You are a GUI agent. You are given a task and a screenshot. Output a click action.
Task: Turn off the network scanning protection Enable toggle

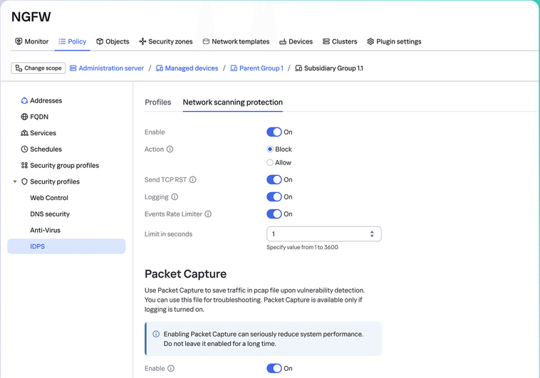(x=274, y=132)
